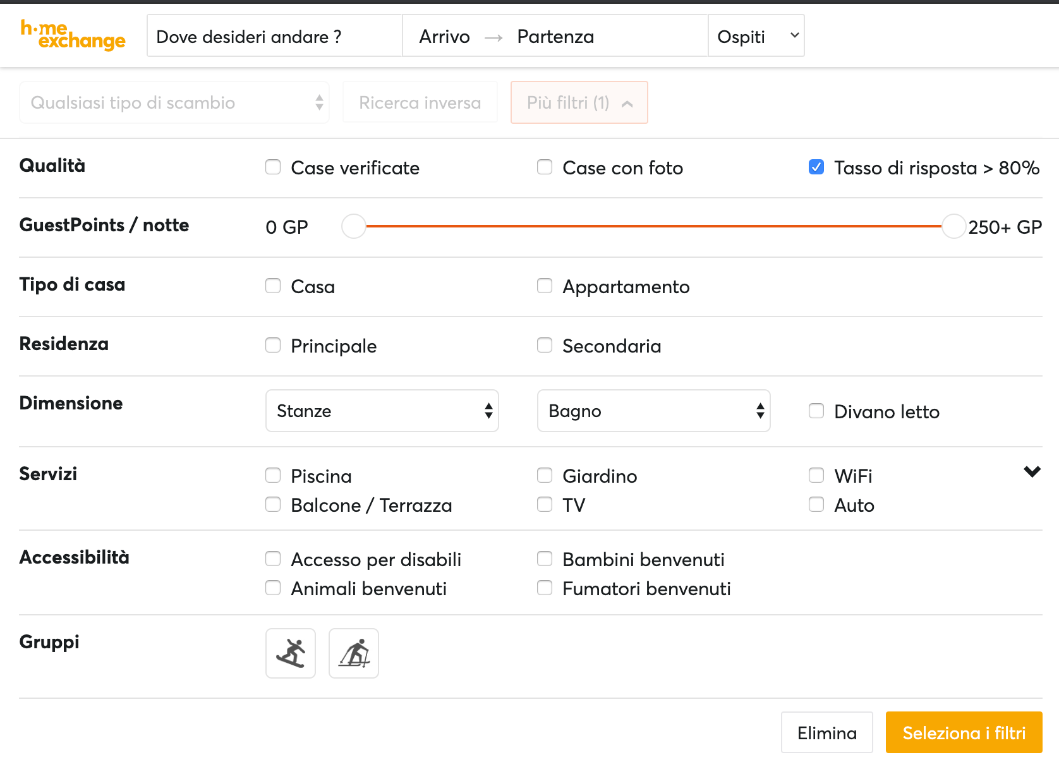Viewport: 1059px width, 762px height.
Task: Check the Piscina service option
Action: (x=273, y=475)
